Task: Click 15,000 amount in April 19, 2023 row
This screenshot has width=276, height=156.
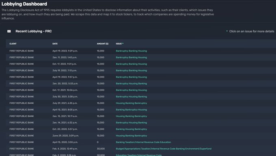Action: click(101, 51)
